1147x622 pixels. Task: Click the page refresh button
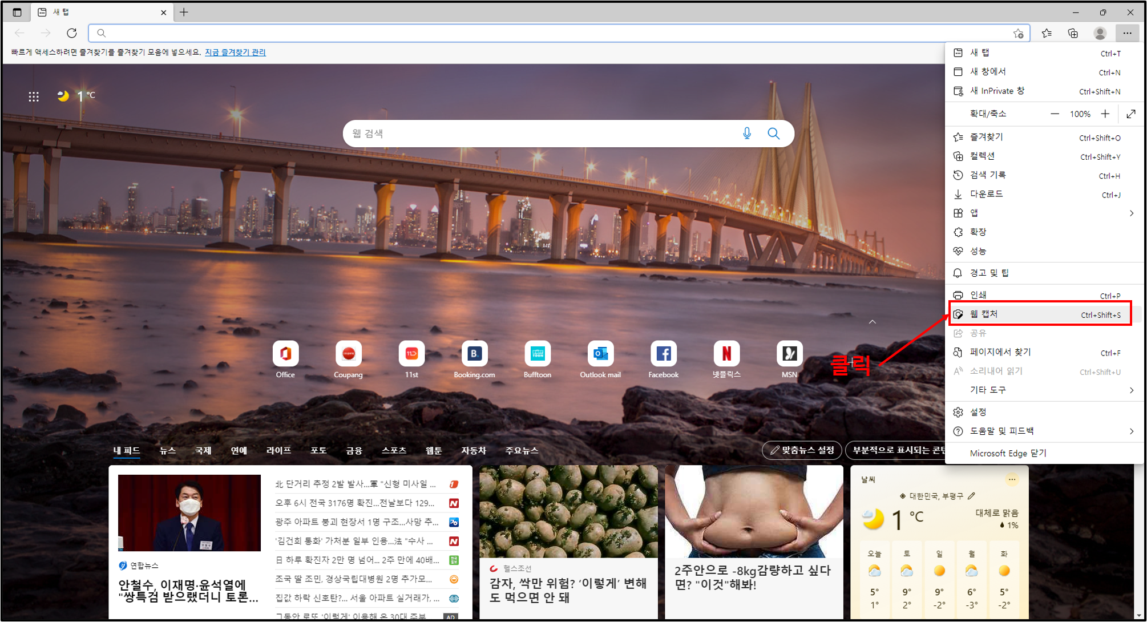pyautogui.click(x=72, y=33)
